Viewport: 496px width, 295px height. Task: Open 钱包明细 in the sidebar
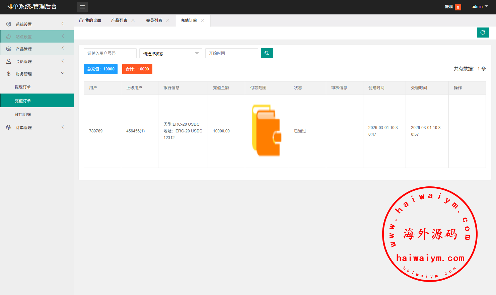[x=23, y=115]
